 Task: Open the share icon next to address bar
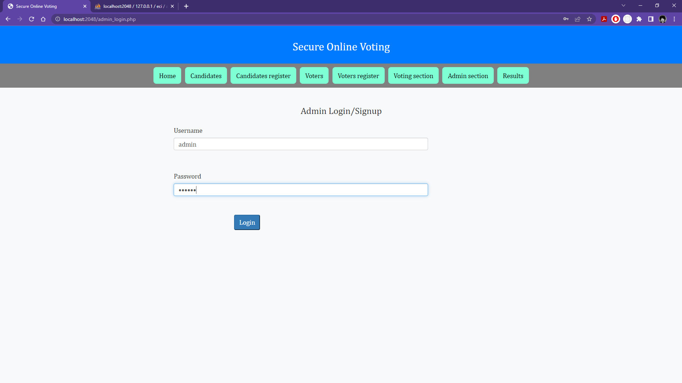578,19
